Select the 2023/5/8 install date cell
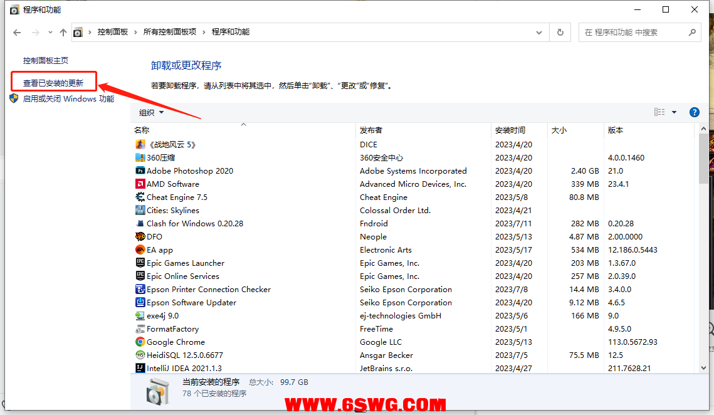This screenshot has height=415, width=714. [x=512, y=197]
